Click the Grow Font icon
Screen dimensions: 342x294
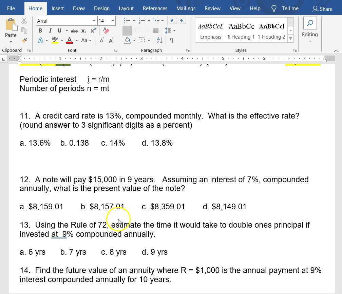[102, 40]
